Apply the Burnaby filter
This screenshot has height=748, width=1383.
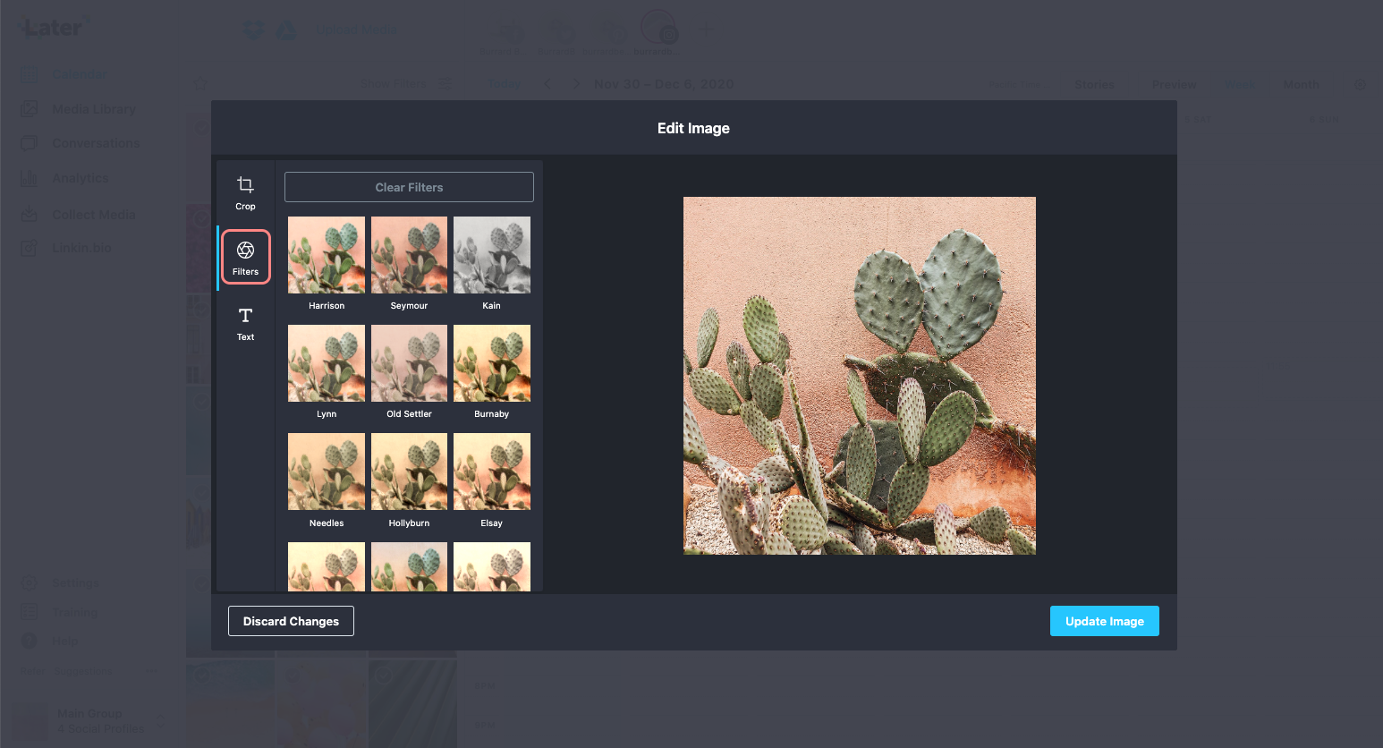(x=492, y=363)
